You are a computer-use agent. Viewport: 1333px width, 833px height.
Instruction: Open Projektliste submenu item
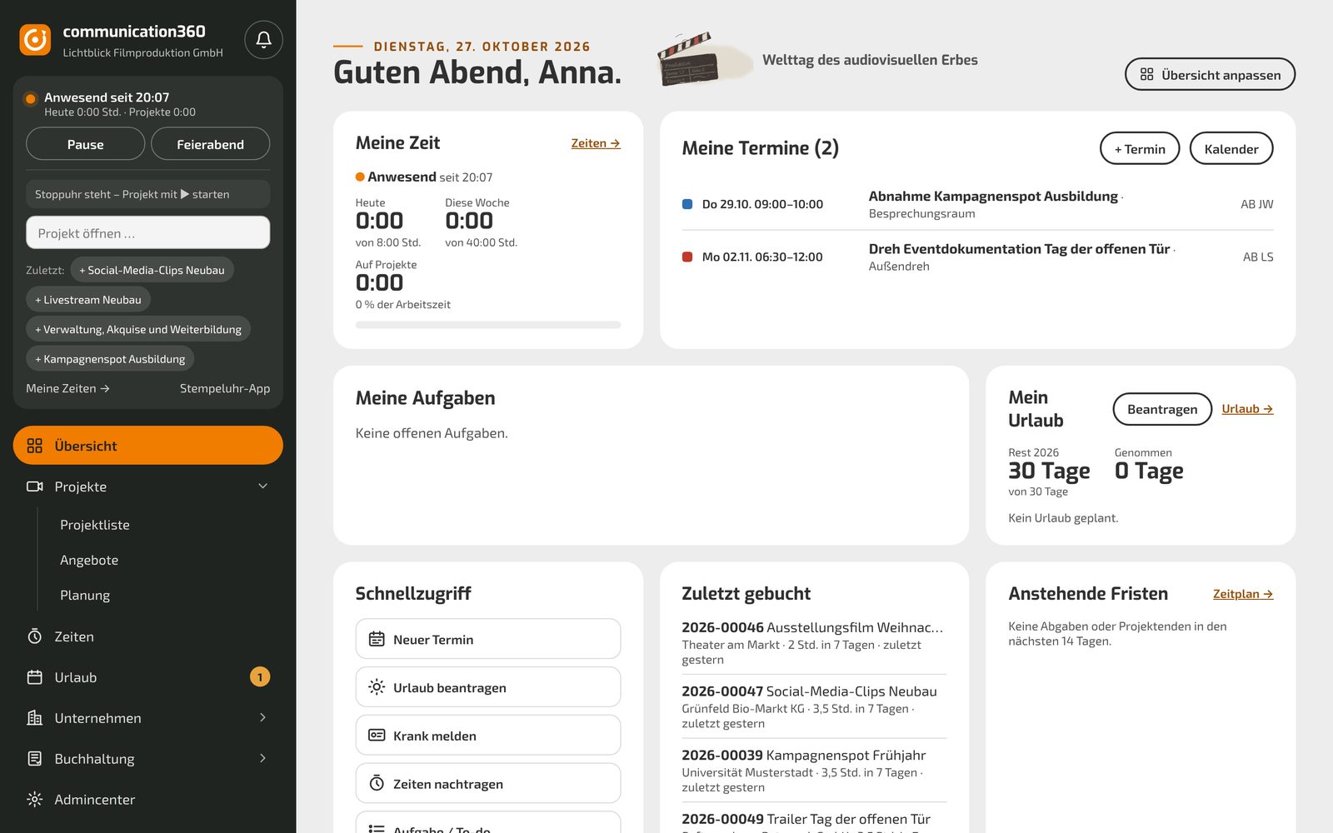pyautogui.click(x=95, y=525)
